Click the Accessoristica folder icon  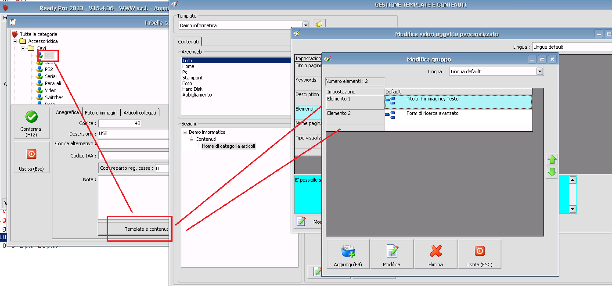23,41
